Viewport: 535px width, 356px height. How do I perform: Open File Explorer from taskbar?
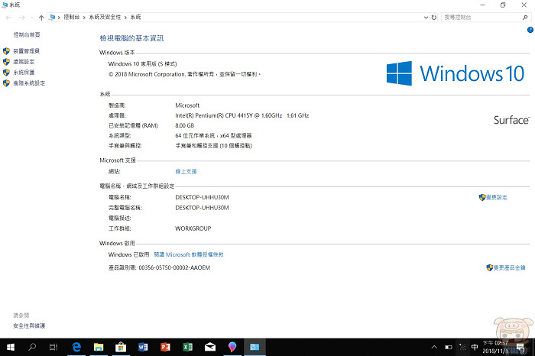[x=99, y=347]
